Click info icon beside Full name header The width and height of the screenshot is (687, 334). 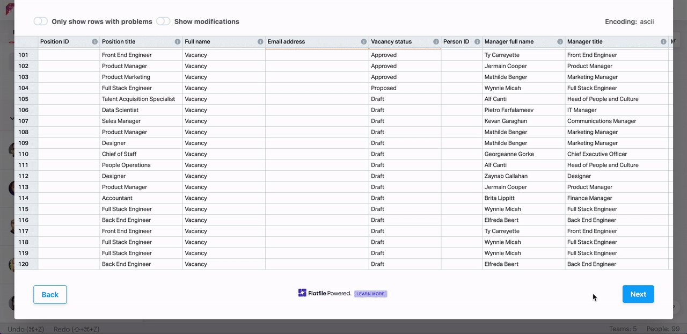tap(260, 42)
